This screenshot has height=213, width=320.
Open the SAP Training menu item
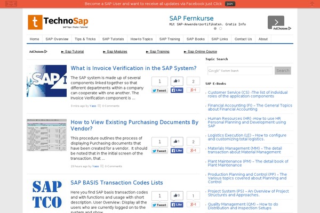click(x=170, y=39)
